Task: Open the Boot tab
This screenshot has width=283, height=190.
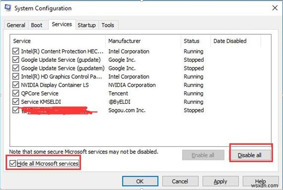Action: tap(37, 25)
